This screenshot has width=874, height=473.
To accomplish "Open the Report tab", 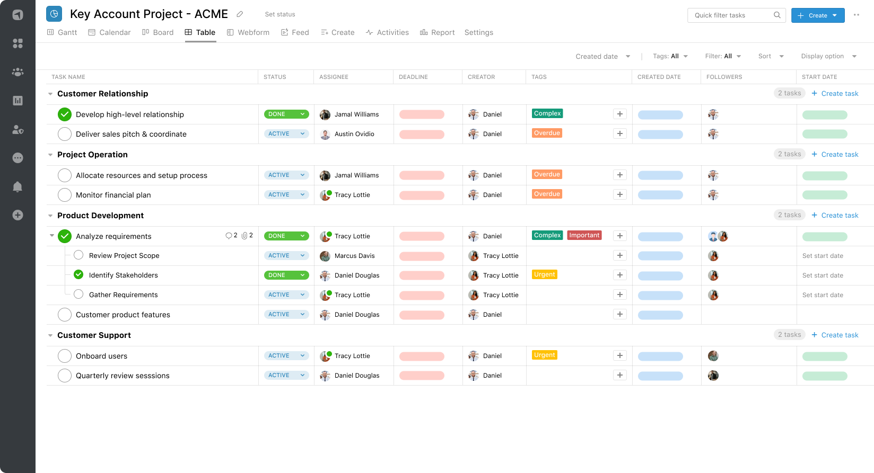I will pyautogui.click(x=437, y=32).
